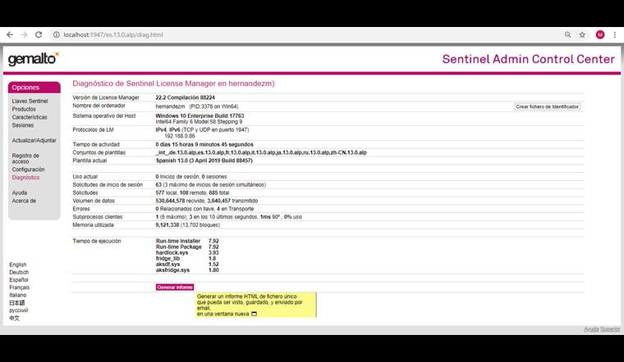The image size is (624, 362).
Task: Open the zoom magnifier icon in address bar
Action: 568,35
